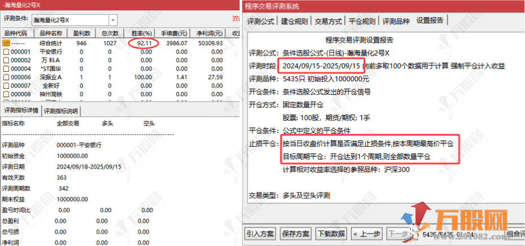
Task: Click 综合统计 net profit 50309.93 cell
Action: 210,43
